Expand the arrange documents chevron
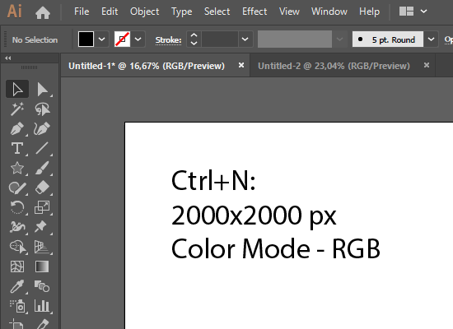The width and height of the screenshot is (453, 329). pyautogui.click(x=423, y=12)
